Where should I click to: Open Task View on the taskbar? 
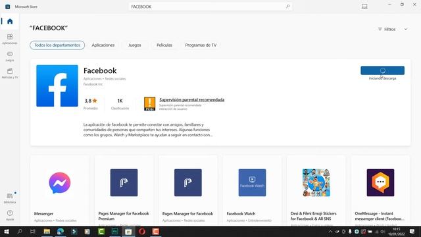pos(33,232)
